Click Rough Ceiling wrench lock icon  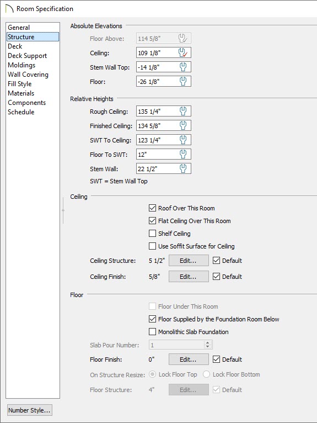point(183,111)
